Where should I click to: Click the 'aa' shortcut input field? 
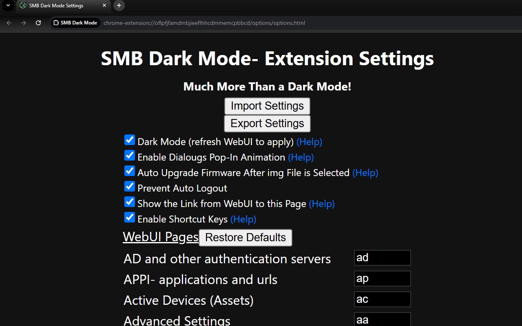tap(382, 319)
